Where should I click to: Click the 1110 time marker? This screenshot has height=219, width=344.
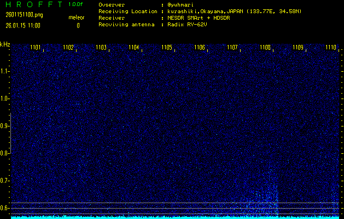[331, 48]
